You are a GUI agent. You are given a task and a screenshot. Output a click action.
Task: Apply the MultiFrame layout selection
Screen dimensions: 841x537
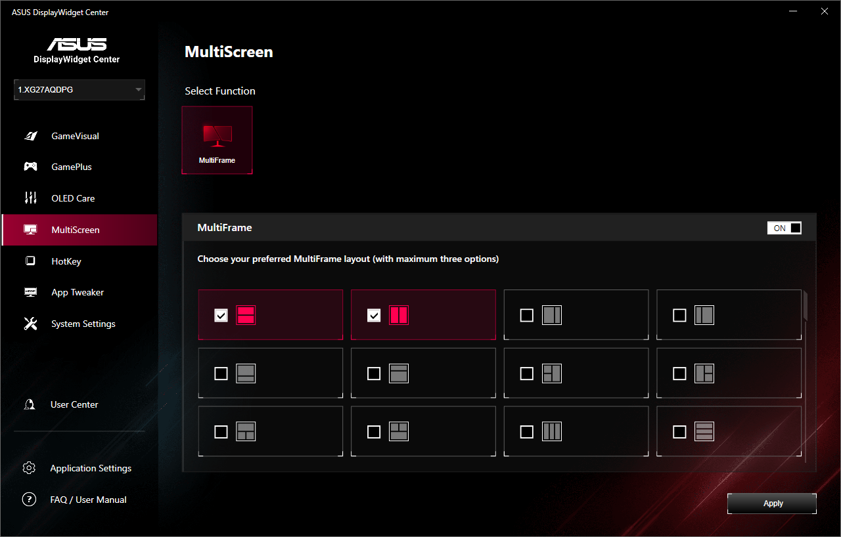point(772,504)
